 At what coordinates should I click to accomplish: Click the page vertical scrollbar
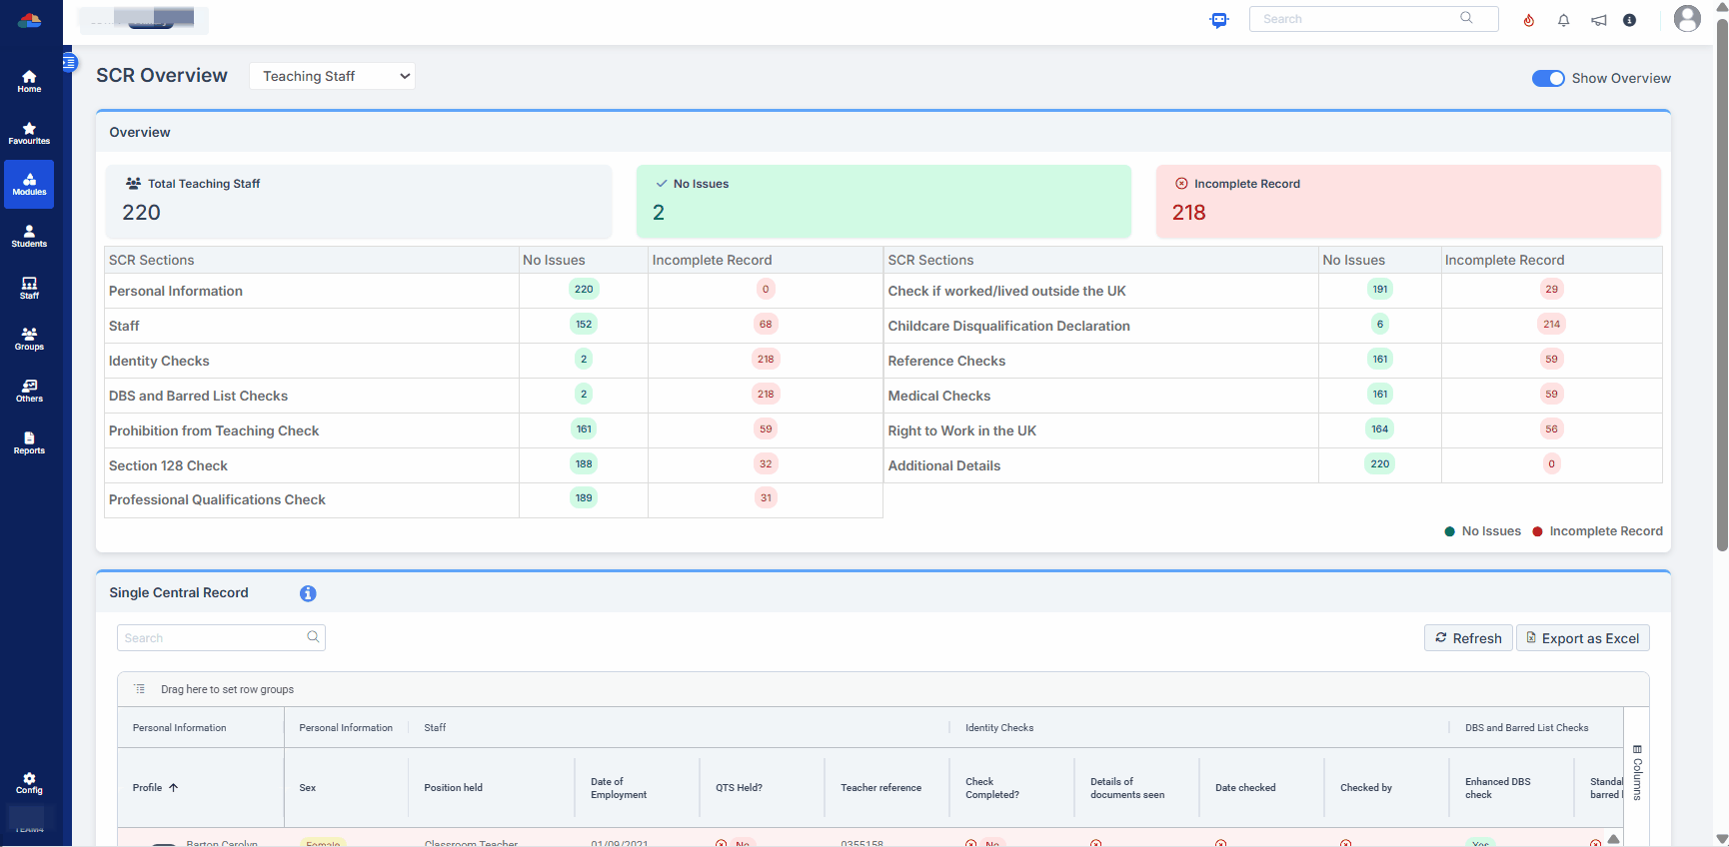1721,300
